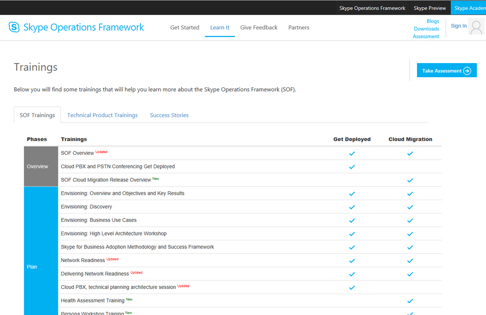Click Envisioning: Discovery Get Deployed checkmark

pyautogui.click(x=352, y=207)
